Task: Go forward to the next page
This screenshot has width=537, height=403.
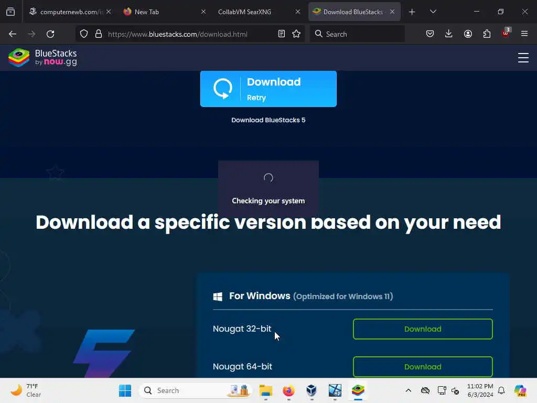Action: click(x=31, y=34)
